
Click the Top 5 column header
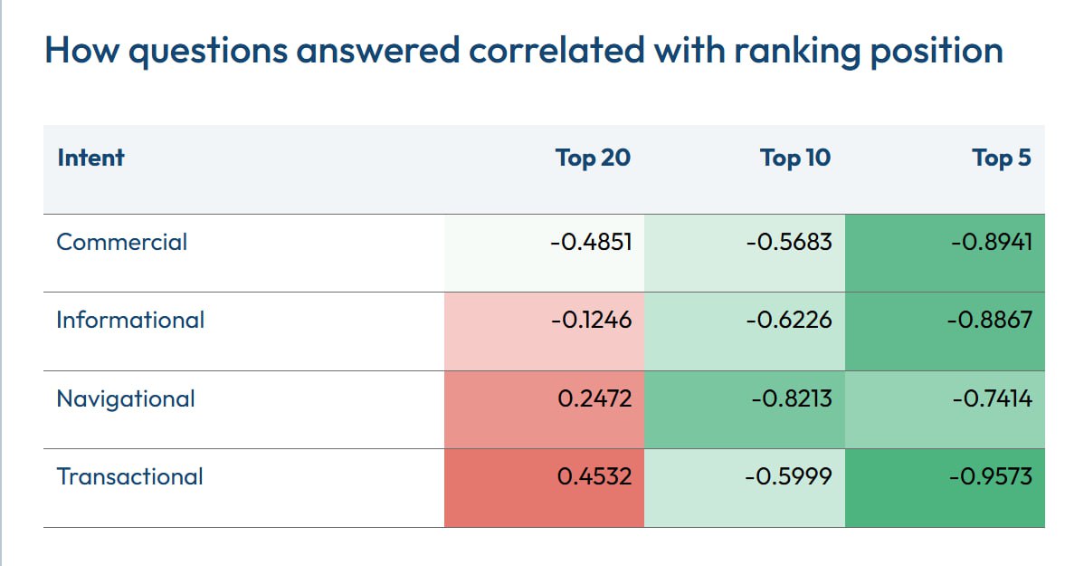coord(1001,158)
